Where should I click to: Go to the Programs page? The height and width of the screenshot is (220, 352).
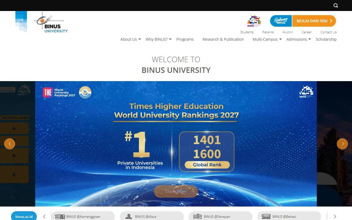(x=185, y=39)
